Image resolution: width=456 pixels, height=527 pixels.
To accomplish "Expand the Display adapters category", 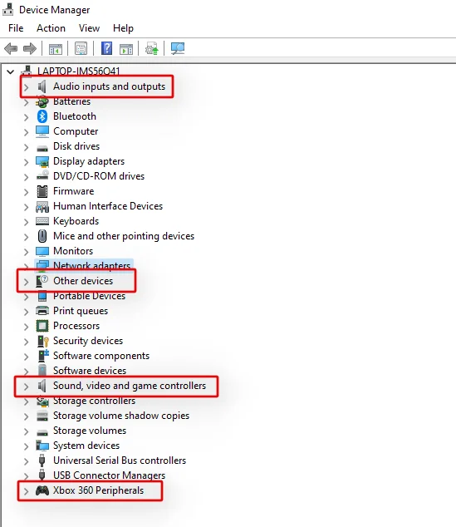I will (x=27, y=161).
